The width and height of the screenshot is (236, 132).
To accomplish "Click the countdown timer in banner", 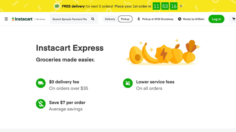I will click(x=165, y=6).
